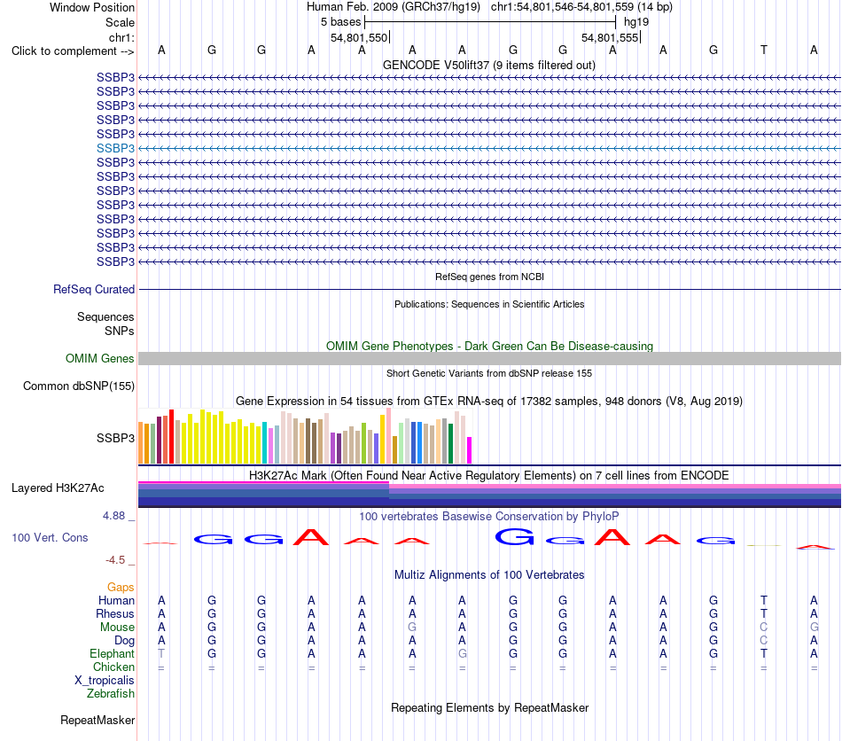Click the hg19 label right of scale bar
This screenshot has width=842, height=741.
pos(636,22)
